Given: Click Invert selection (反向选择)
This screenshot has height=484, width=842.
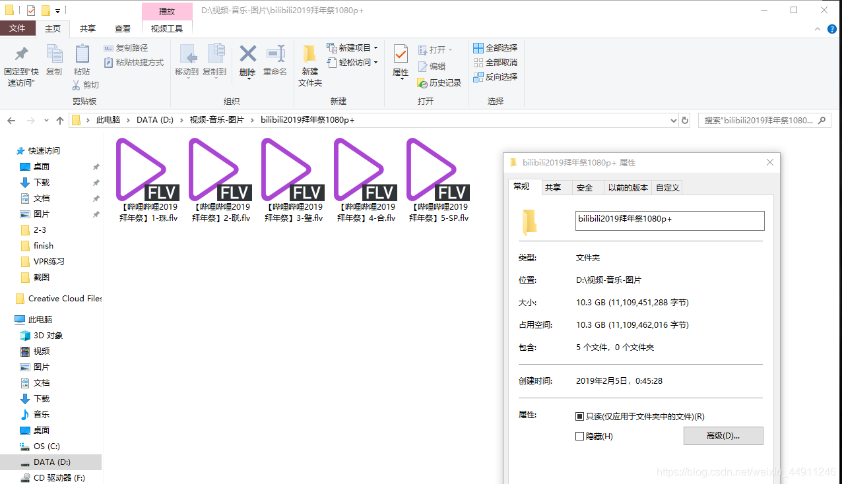Looking at the screenshot, I should coord(495,77).
